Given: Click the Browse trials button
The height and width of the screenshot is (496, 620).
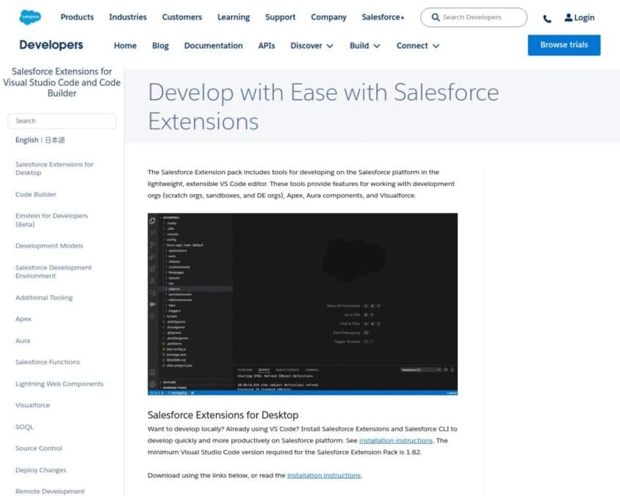Looking at the screenshot, I should [x=564, y=45].
